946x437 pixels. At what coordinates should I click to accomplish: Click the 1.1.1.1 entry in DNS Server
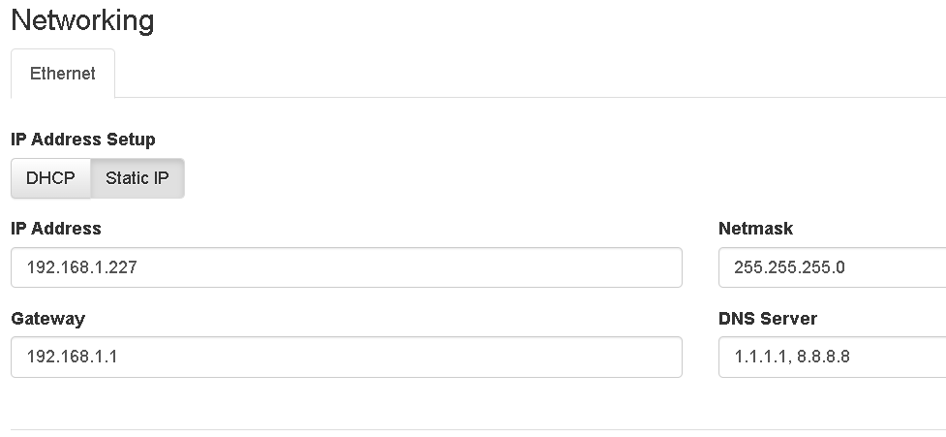coord(760,357)
